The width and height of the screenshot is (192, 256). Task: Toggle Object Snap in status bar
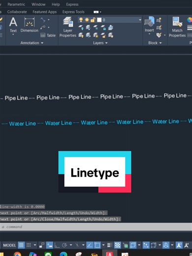pyautogui.click(x=97, y=245)
